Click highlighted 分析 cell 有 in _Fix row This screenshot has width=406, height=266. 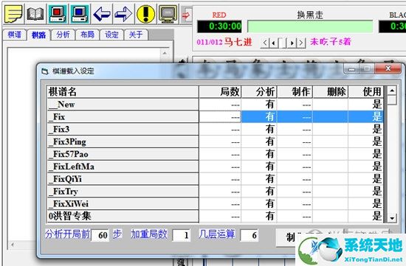[259, 117]
